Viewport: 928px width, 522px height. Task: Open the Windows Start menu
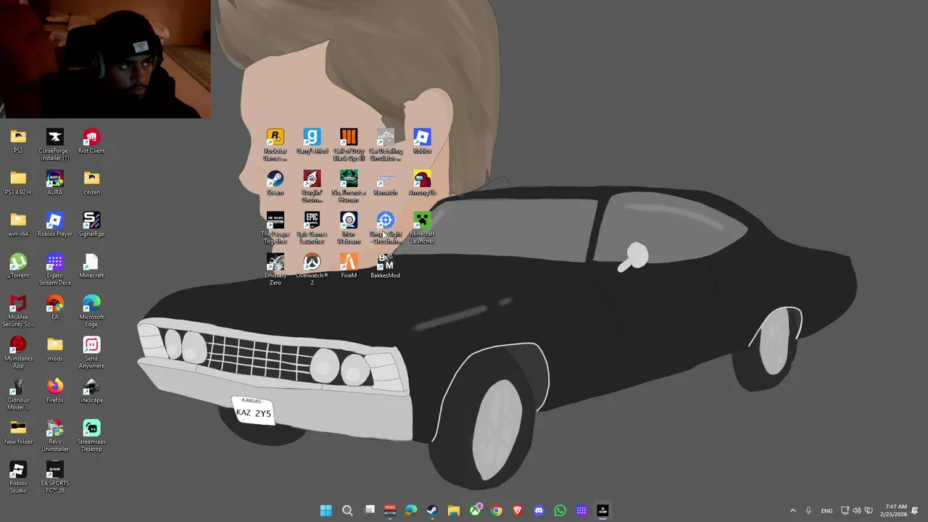click(326, 510)
